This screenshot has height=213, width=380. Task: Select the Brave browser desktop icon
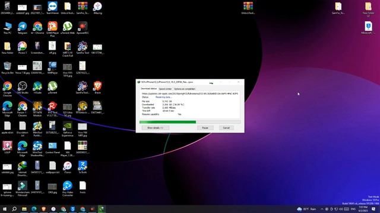click(x=97, y=88)
